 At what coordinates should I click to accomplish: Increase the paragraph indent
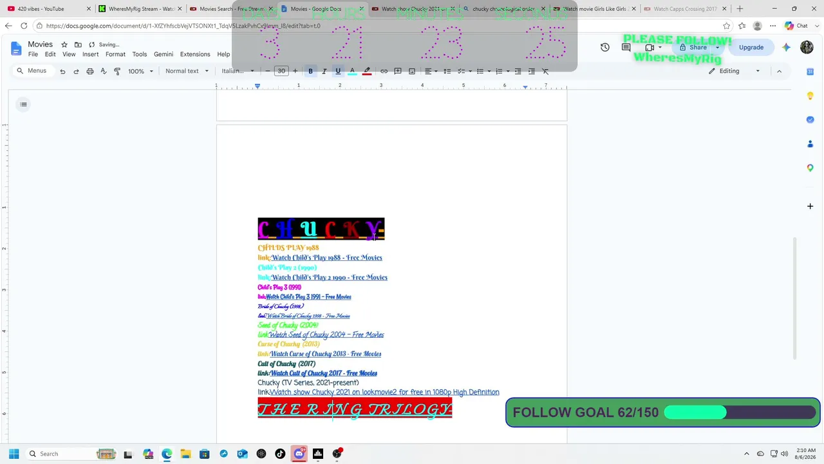click(531, 71)
